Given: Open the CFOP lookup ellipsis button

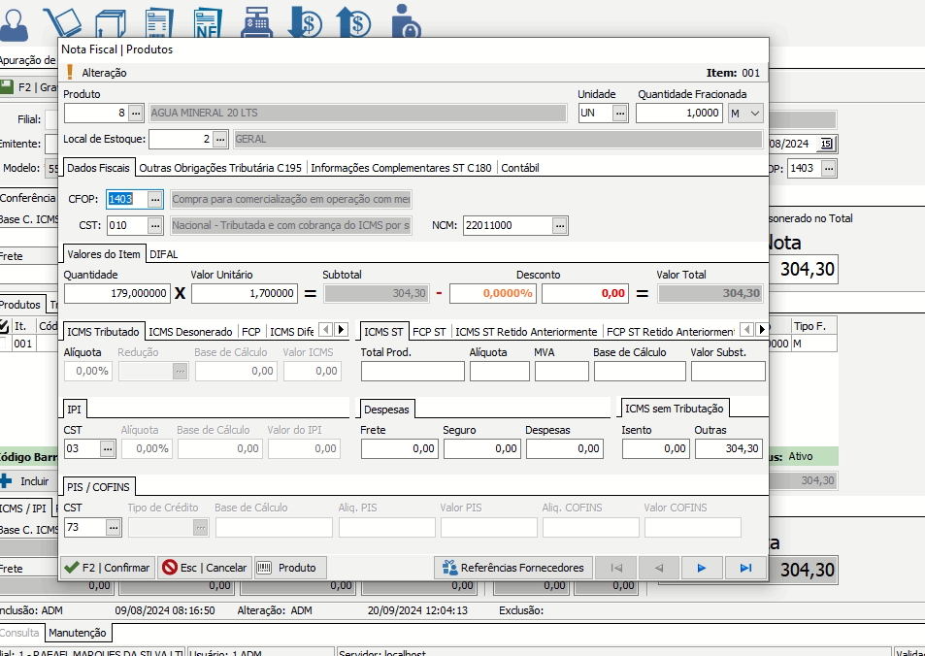Looking at the screenshot, I should [x=154, y=199].
